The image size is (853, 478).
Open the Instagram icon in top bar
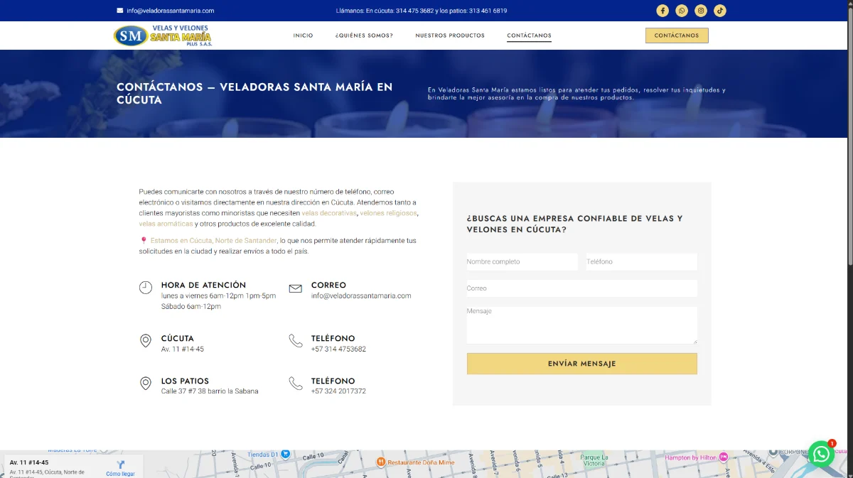click(x=701, y=11)
